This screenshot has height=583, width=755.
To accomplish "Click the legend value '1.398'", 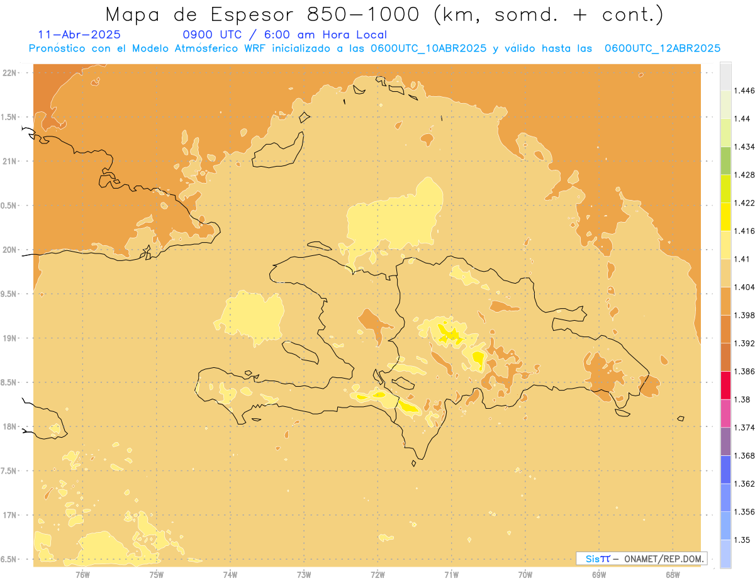I will [x=744, y=315].
